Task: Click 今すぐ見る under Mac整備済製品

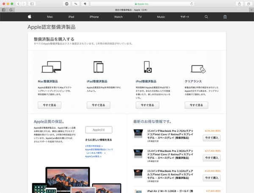Action: [50, 105]
